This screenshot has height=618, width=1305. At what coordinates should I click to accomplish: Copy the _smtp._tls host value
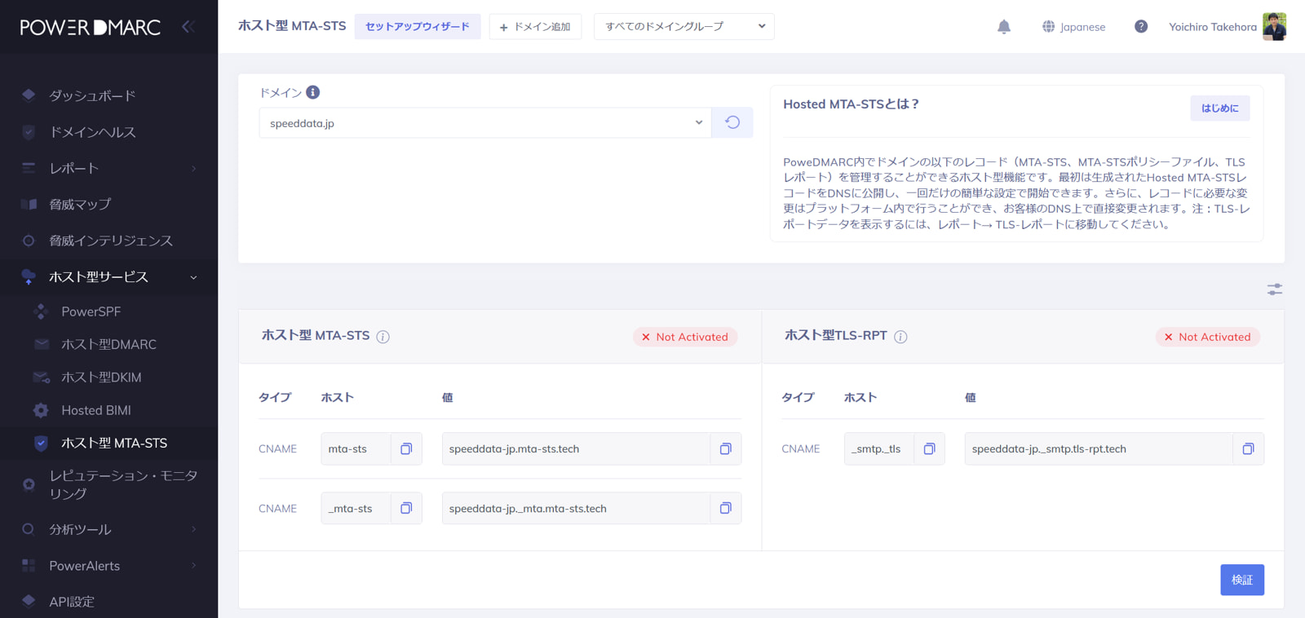tap(929, 448)
